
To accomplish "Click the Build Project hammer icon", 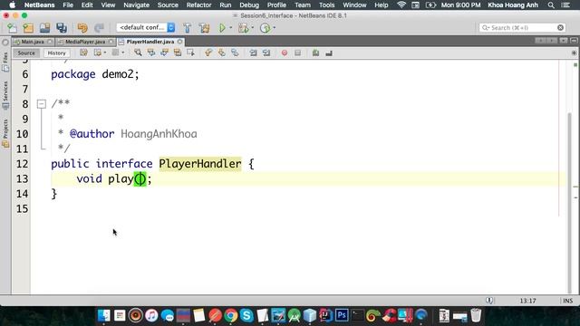I will (x=188, y=28).
